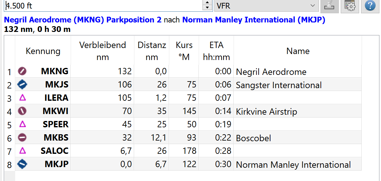381x181 pixels.
Task: Click the MKBS Boscobel closed airport icon
Action: pos(22,137)
